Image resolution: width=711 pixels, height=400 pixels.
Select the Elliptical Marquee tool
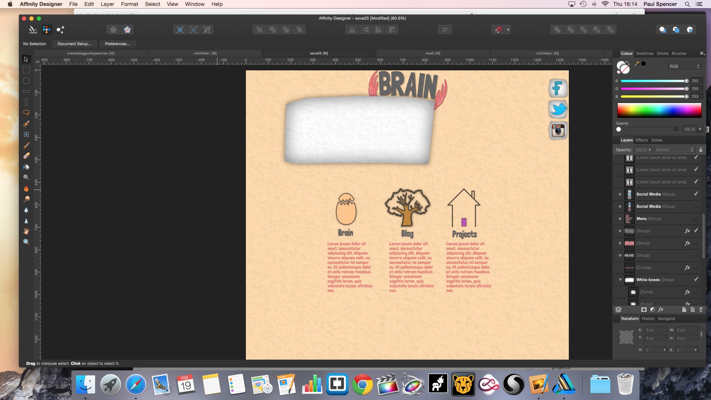[26, 81]
